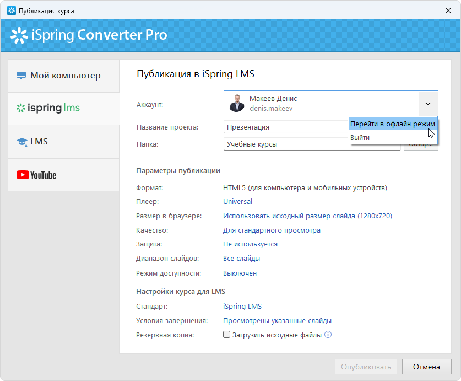Expand the account dropdown arrow
461x381 pixels.
click(x=428, y=104)
